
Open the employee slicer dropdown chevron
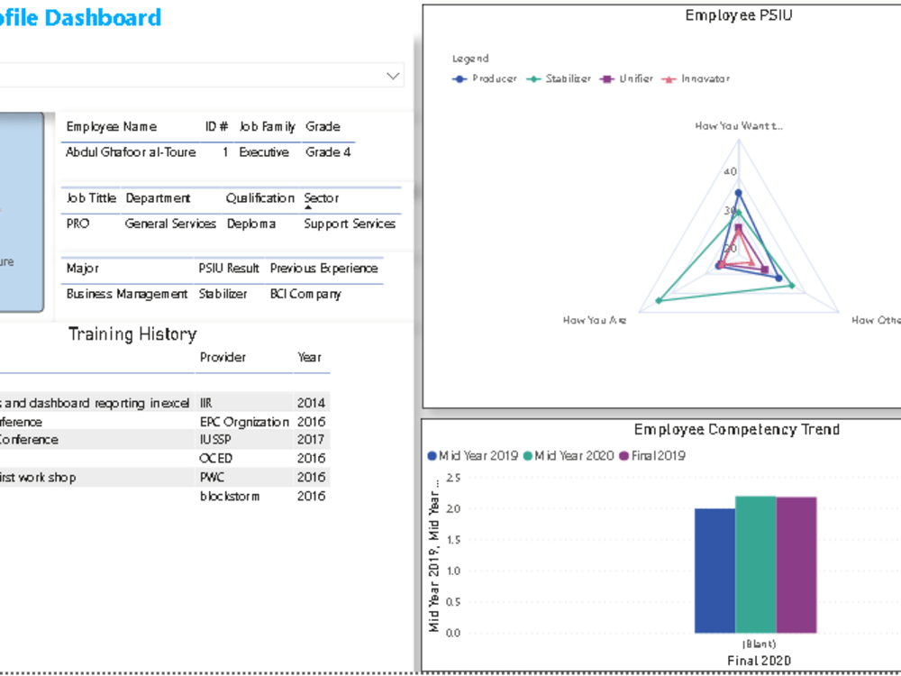[393, 76]
